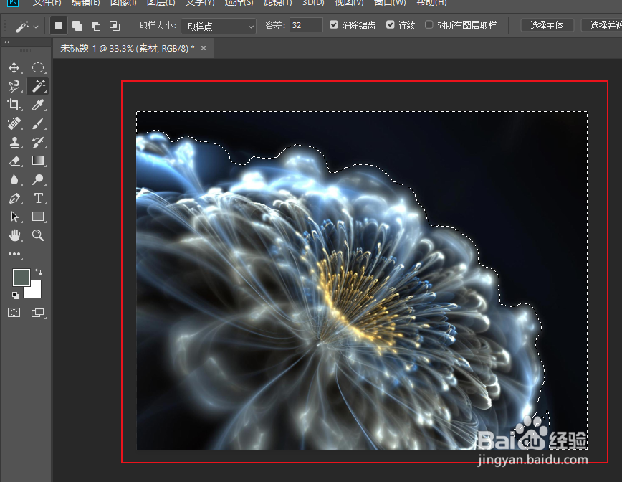Open the 视图 View menu
The width and height of the screenshot is (622, 482).
tap(349, 3)
